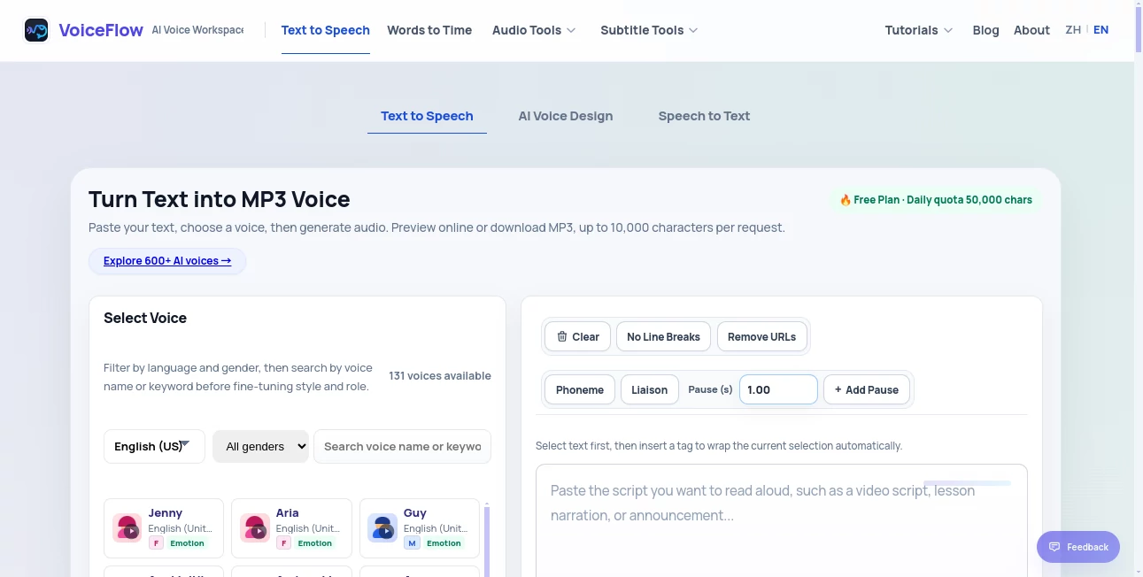Play Aria voice preview avatar
Viewport: 1143px width, 577px height.
point(255,528)
